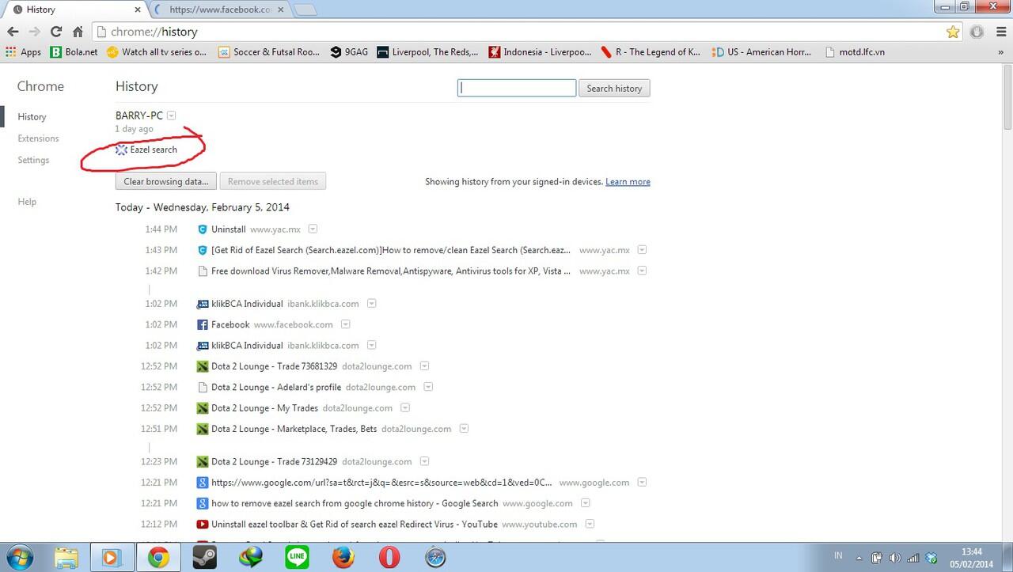
Task: Select Extensions in Chrome sidebar
Action: click(38, 138)
